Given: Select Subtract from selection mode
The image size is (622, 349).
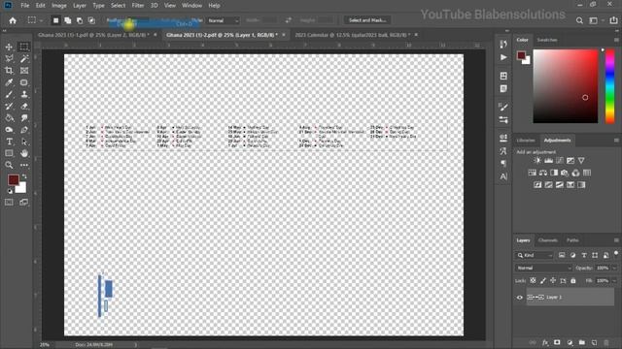Looking at the screenshot, I should (x=80, y=20).
